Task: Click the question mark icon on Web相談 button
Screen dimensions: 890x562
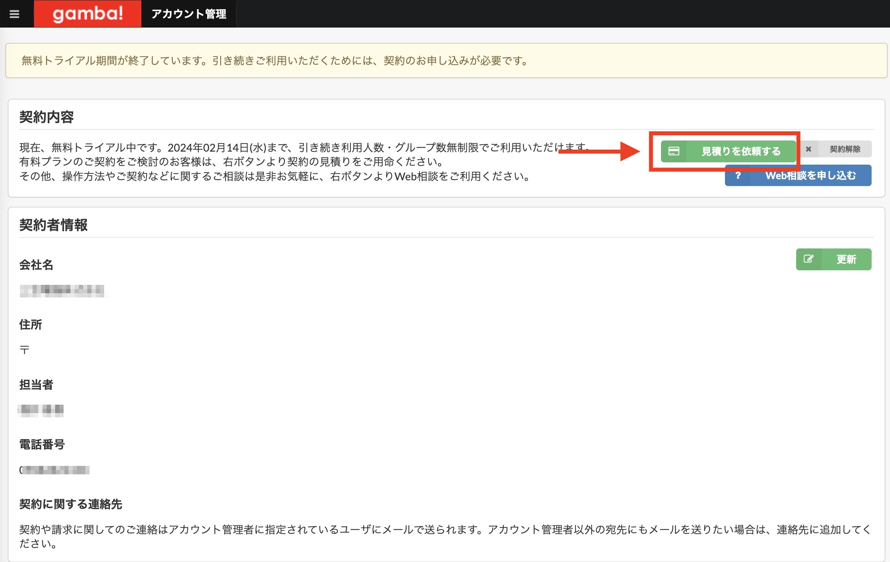Action: pos(738,175)
